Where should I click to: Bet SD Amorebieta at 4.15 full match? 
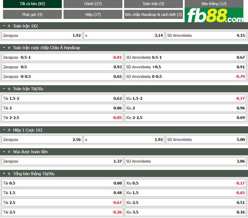[206, 36]
